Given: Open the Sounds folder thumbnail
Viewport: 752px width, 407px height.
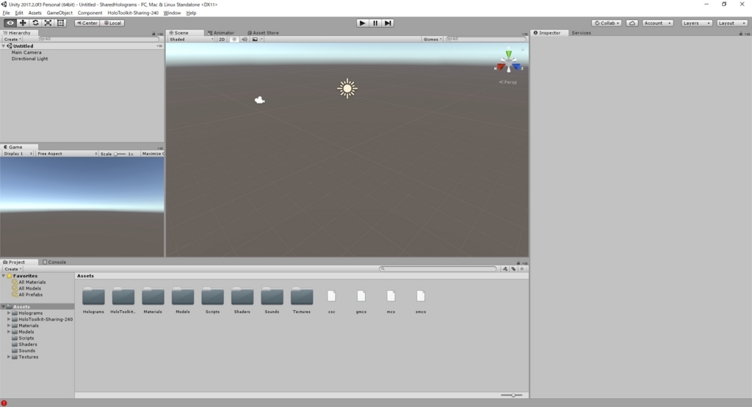Looking at the screenshot, I should [x=272, y=297].
